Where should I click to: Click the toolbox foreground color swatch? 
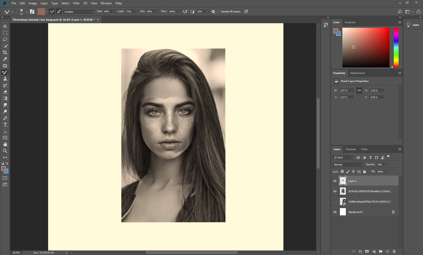(x=4, y=168)
